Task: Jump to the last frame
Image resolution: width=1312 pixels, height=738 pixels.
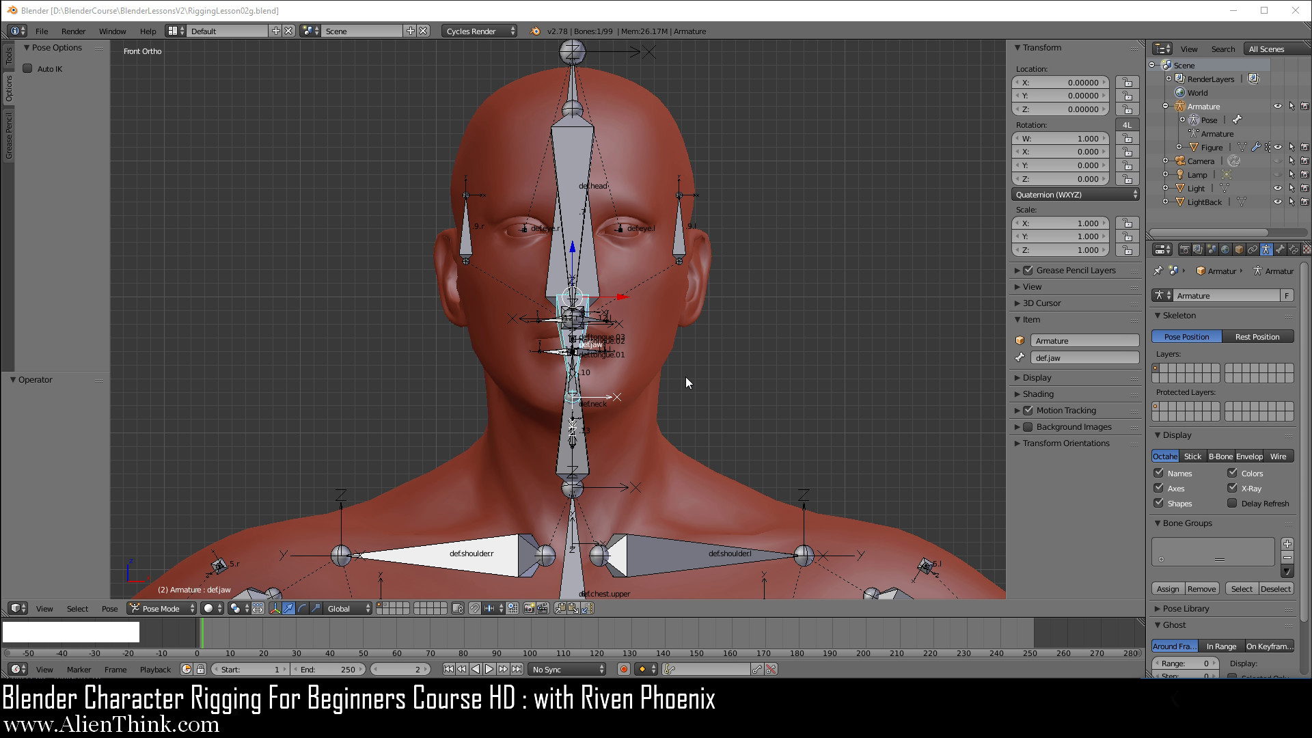Action: tap(517, 670)
